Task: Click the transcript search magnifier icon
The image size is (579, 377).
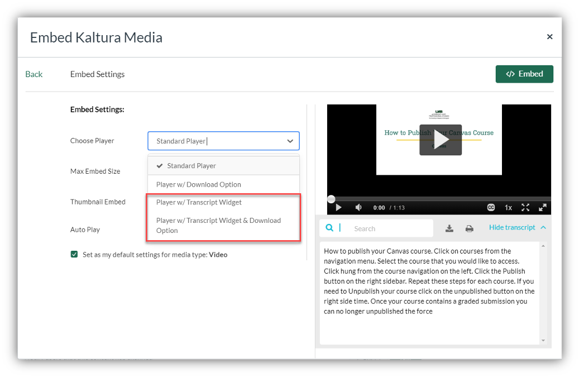Action: (x=329, y=228)
